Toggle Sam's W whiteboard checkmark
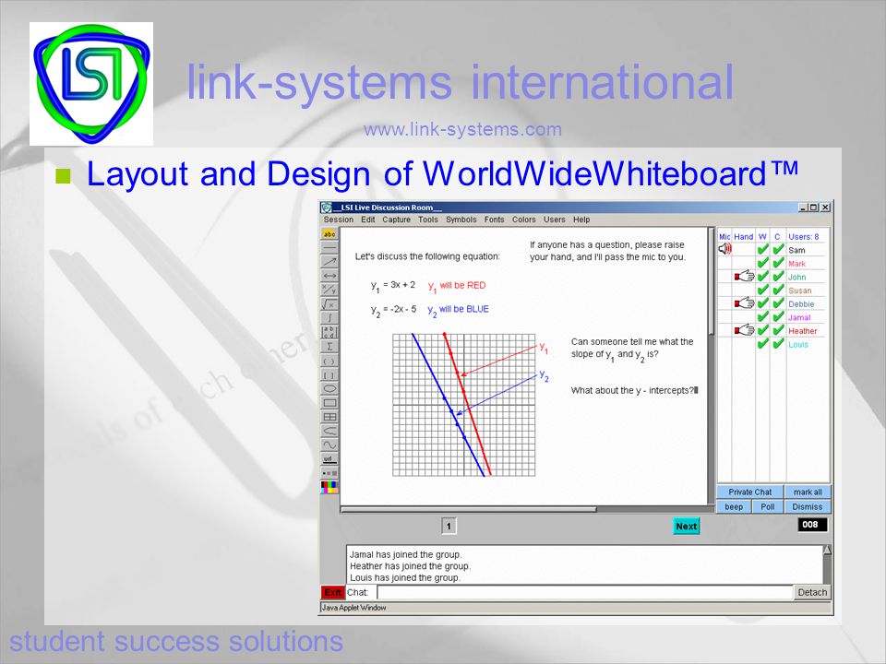 763,249
